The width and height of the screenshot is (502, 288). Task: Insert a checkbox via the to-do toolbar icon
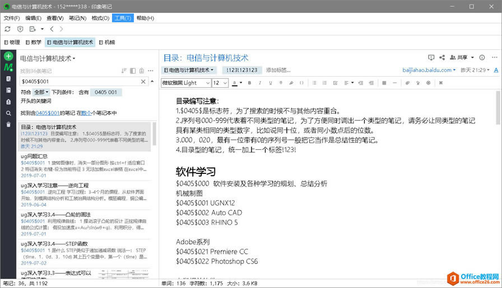[335, 83]
